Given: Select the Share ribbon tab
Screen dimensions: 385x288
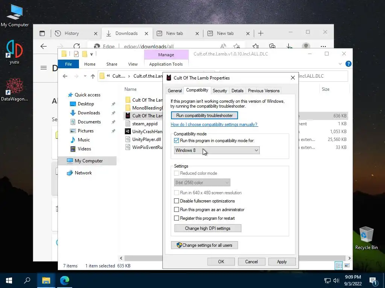Looking at the screenshot, I should click(112, 64).
